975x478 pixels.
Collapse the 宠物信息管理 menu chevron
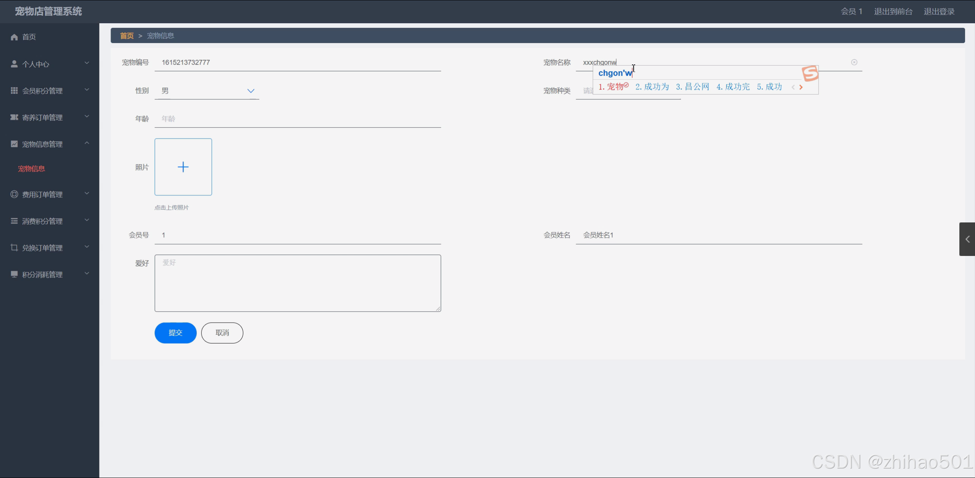87,143
